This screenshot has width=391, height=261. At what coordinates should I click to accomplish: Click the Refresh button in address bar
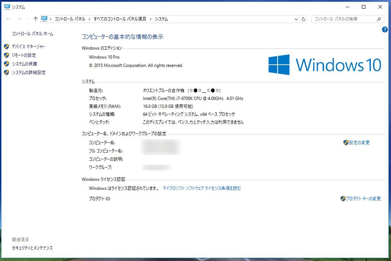pyautogui.click(x=304, y=19)
